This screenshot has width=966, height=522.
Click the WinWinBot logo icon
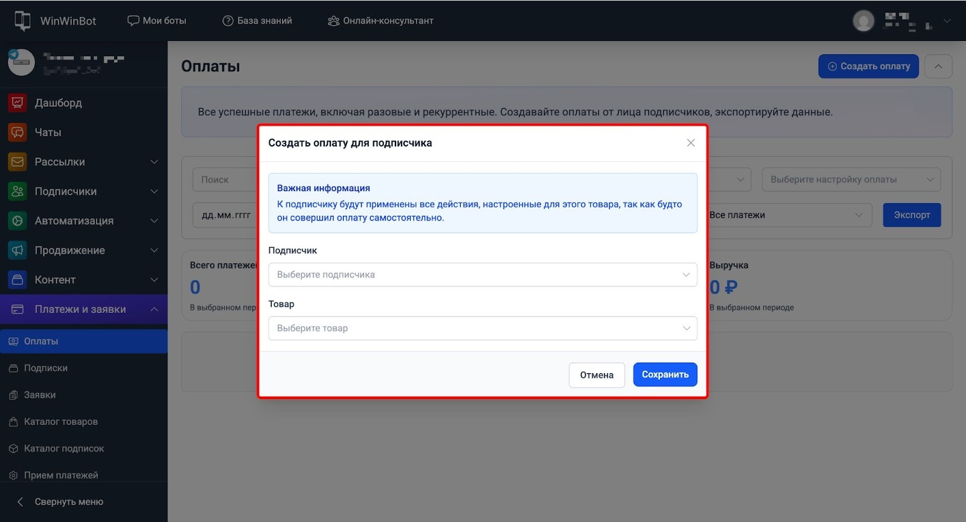coord(22,20)
